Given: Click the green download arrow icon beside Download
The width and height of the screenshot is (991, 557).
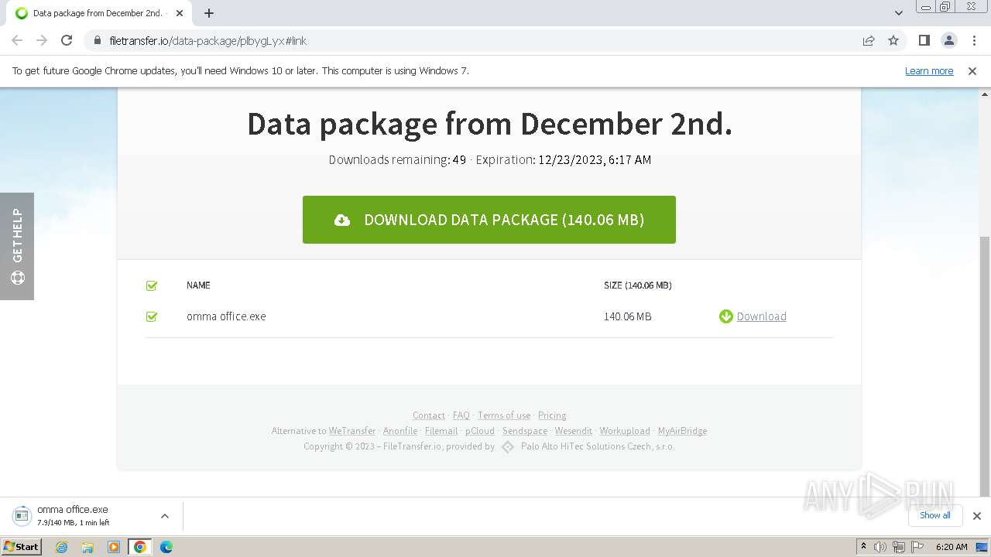Looking at the screenshot, I should coord(725,316).
